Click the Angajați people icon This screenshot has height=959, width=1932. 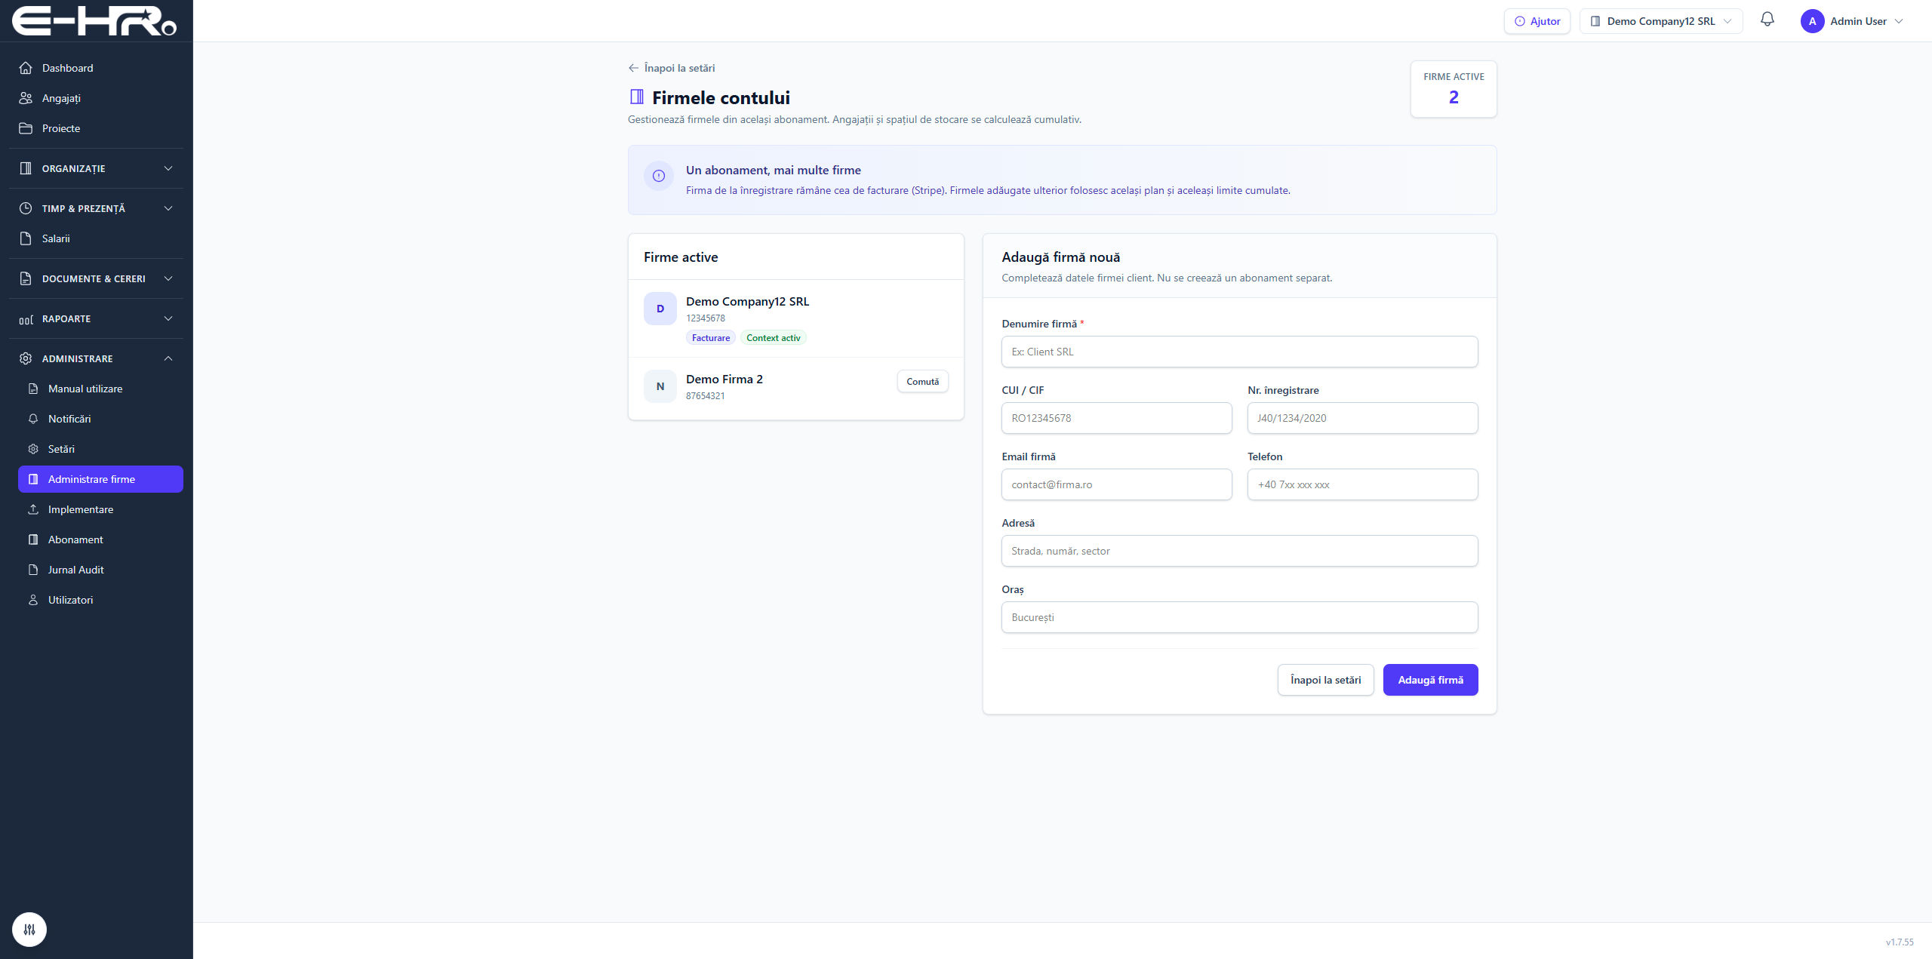(x=26, y=98)
